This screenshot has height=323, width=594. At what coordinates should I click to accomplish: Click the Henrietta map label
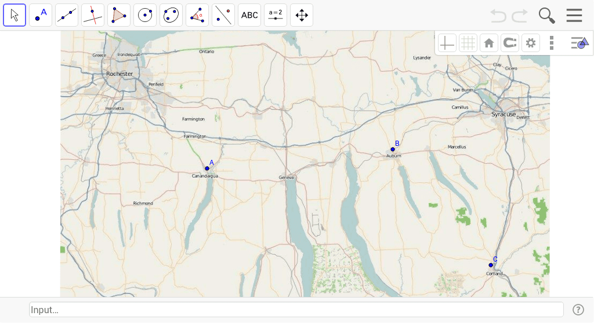[114, 109]
